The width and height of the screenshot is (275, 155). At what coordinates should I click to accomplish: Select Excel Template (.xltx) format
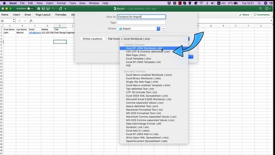[x=154, y=59]
